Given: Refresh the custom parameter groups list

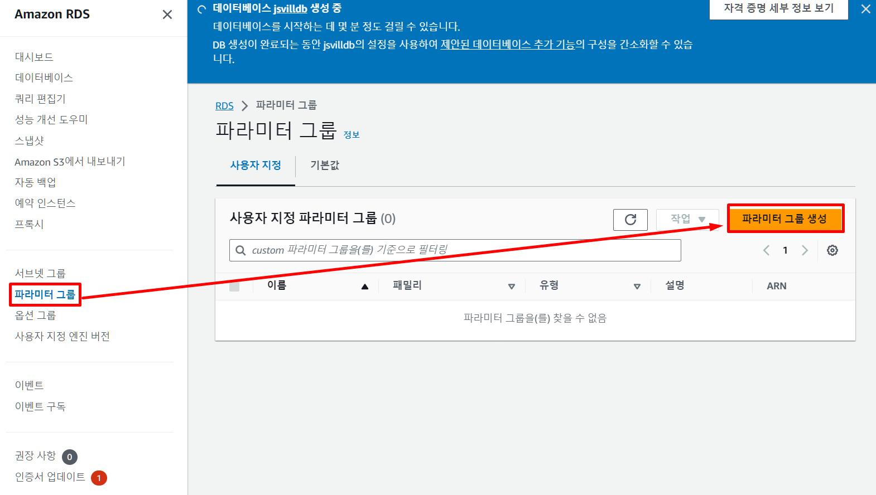Looking at the screenshot, I should click(x=630, y=220).
